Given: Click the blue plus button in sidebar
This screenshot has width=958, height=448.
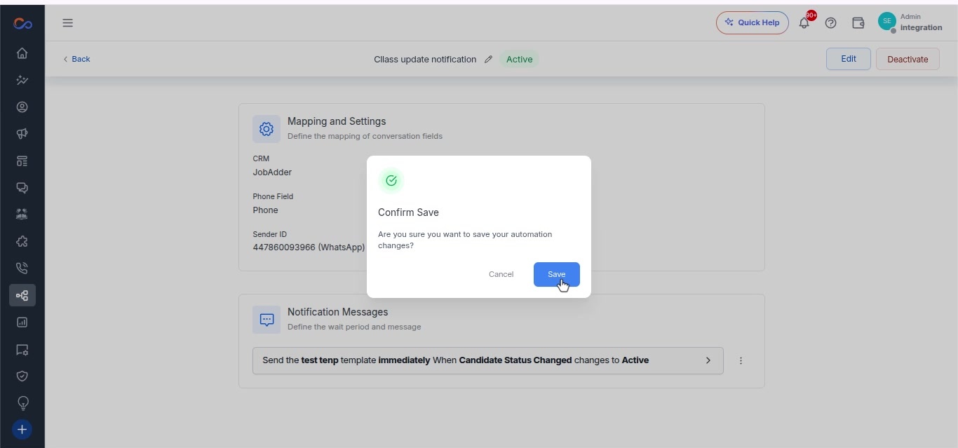Looking at the screenshot, I should pyautogui.click(x=22, y=430).
